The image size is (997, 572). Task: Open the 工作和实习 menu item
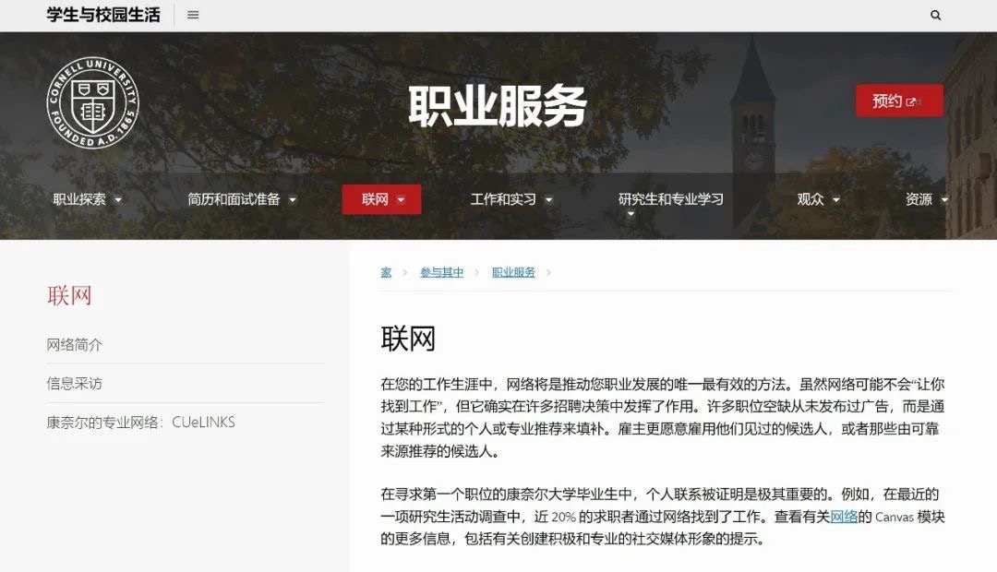(x=503, y=199)
